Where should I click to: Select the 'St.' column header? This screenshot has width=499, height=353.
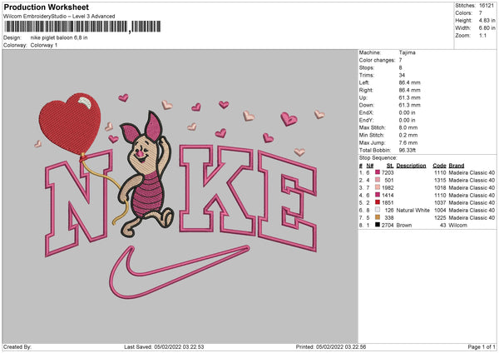point(390,166)
